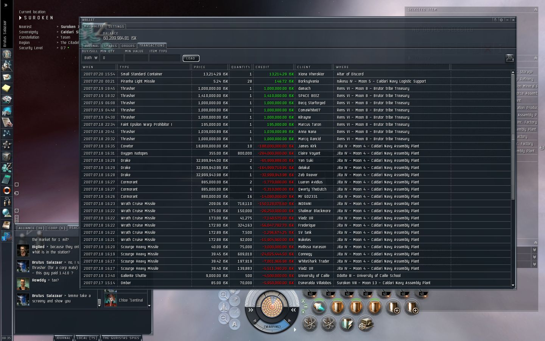Click the Min Value input field
The height and width of the screenshot is (341, 545).
(136, 58)
